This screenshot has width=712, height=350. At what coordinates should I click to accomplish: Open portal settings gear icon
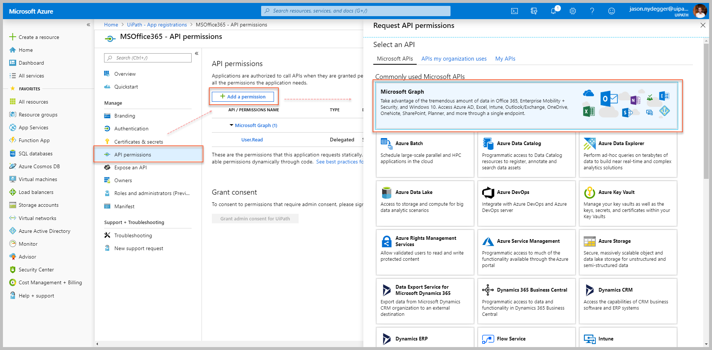click(x=573, y=11)
